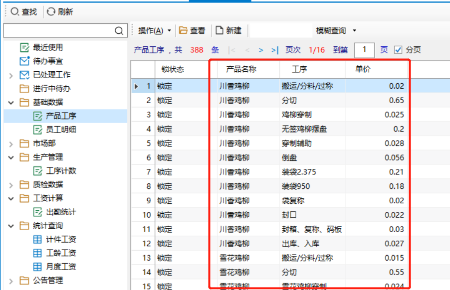Click the 刷新 refresh icon
The image size is (450, 290).
click(x=51, y=11)
